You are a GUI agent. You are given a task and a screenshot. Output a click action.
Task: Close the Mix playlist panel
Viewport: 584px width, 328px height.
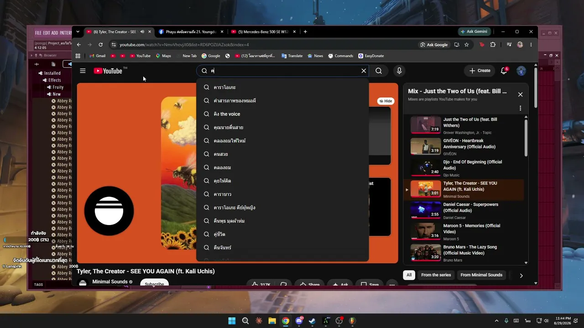tap(520, 94)
